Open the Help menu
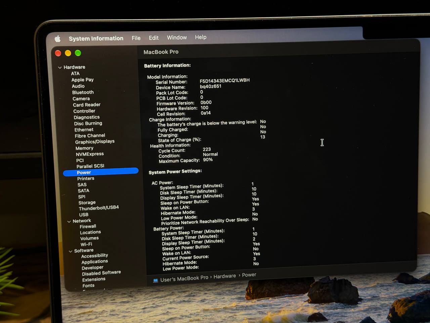The image size is (430, 323). [x=201, y=37]
